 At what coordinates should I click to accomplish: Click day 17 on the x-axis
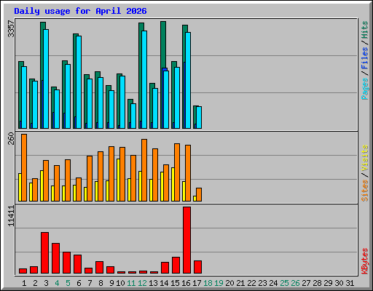[197, 283]
